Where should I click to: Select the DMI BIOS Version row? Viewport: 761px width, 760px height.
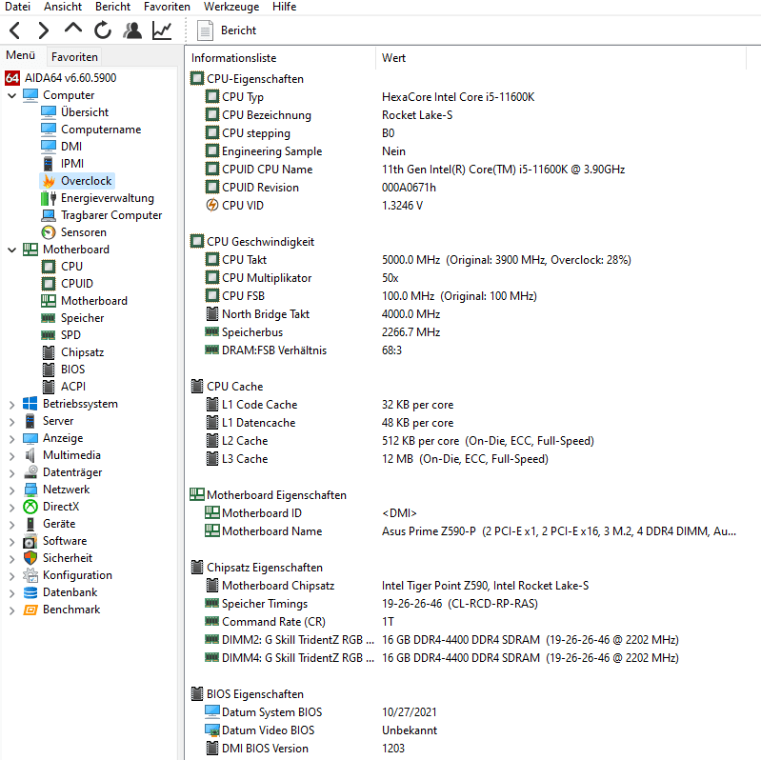[466, 749]
